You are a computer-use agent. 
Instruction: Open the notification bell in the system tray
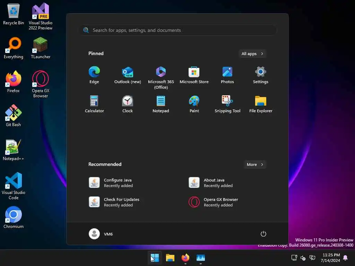tap(346, 258)
